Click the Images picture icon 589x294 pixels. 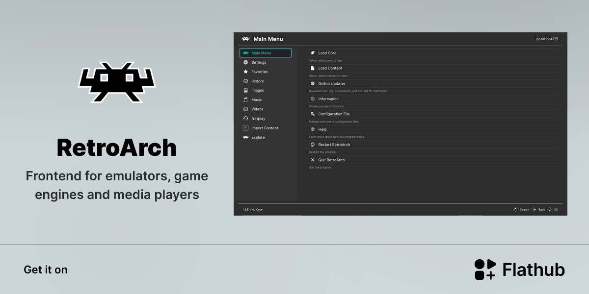246,90
